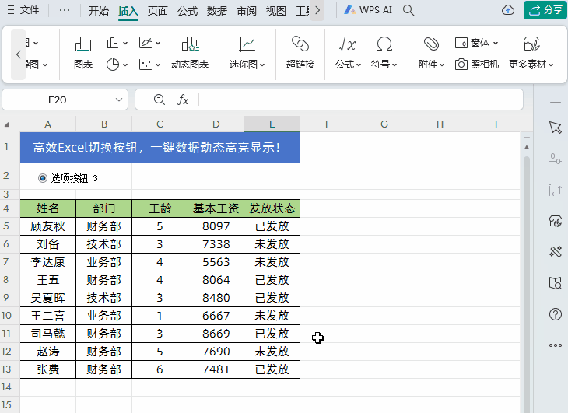568x413 pixels.
Task: Select the 发放状态 cell for 赵涛
Action: [272, 352]
